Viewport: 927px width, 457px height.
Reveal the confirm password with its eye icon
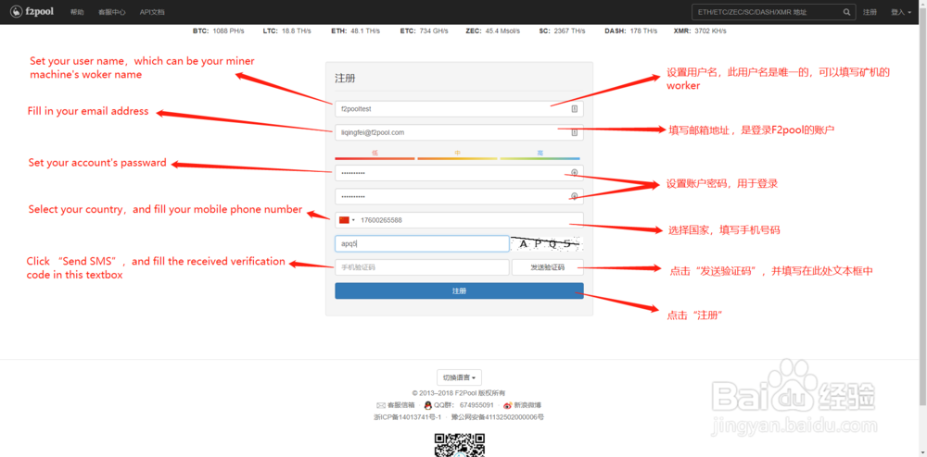574,196
